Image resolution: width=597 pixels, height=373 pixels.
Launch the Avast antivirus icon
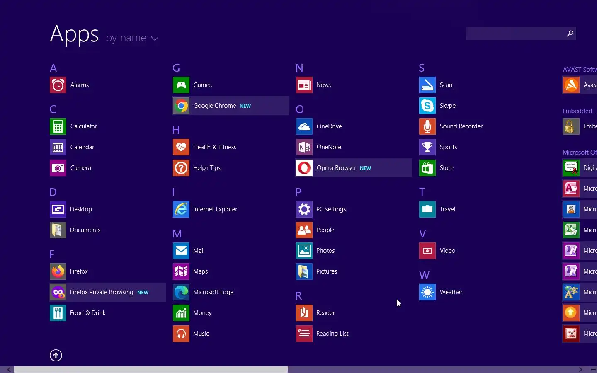[x=571, y=85]
